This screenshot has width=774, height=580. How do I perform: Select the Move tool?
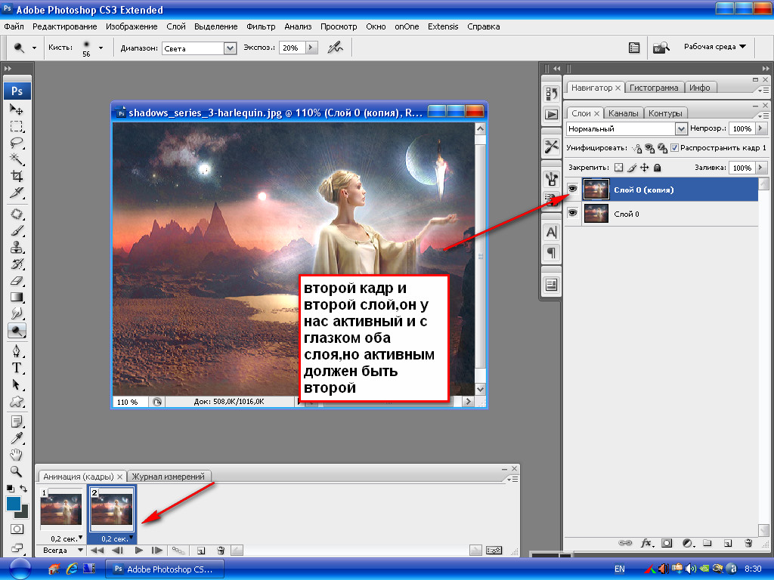point(17,109)
